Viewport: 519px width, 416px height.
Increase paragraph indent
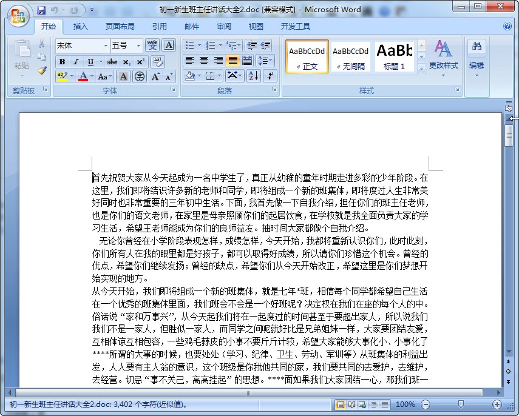265,45
